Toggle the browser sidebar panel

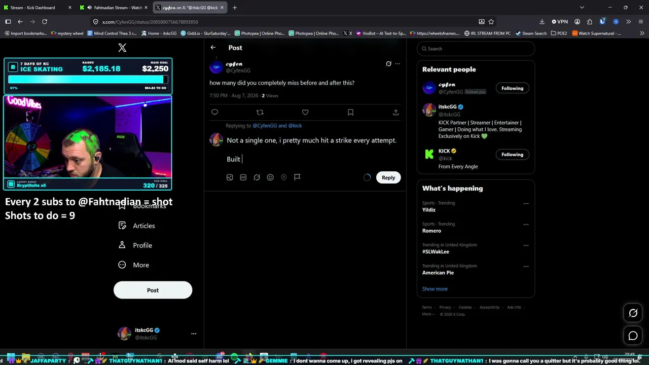(8, 22)
